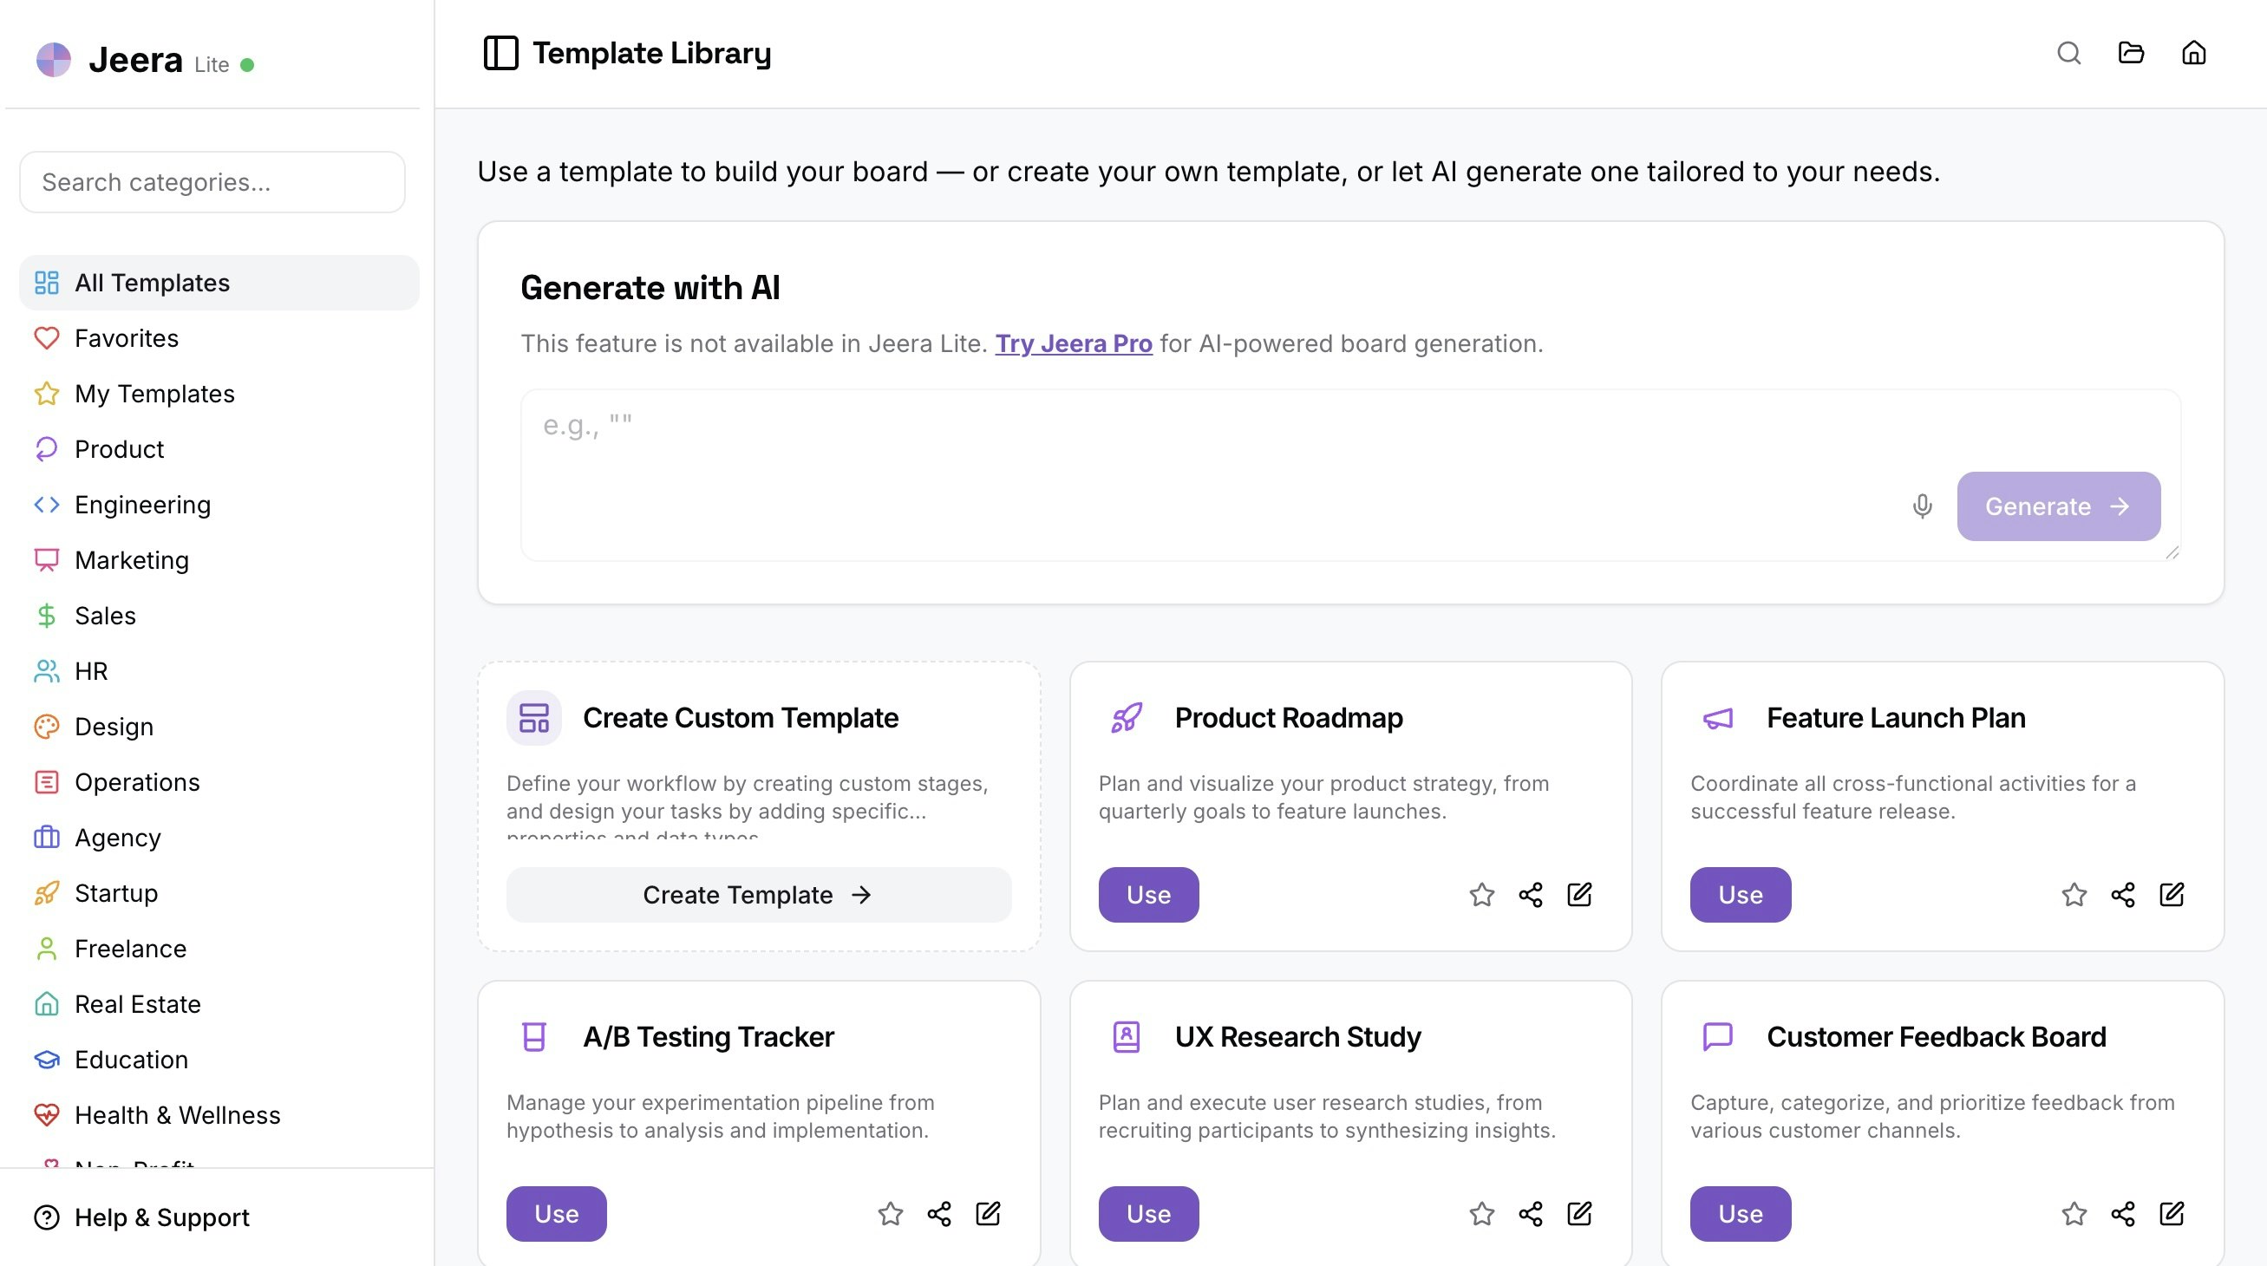This screenshot has height=1266, width=2267.
Task: Collapse the sidebar using the panel icon
Action: (501, 53)
